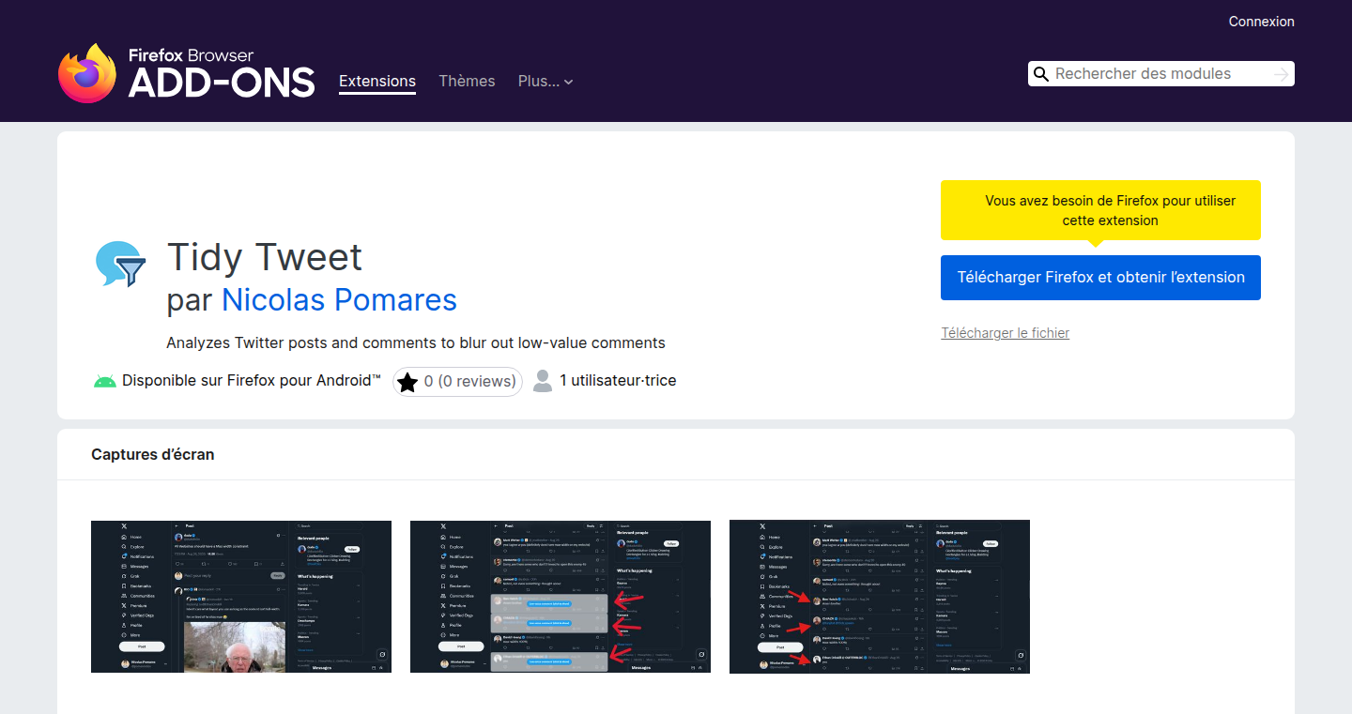Click Télécharger Firefox et obtenir l'extension button
The image size is (1352, 714).
(x=1100, y=278)
